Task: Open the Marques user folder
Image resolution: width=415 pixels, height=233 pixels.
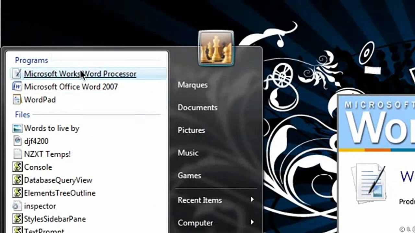Action: tap(193, 85)
